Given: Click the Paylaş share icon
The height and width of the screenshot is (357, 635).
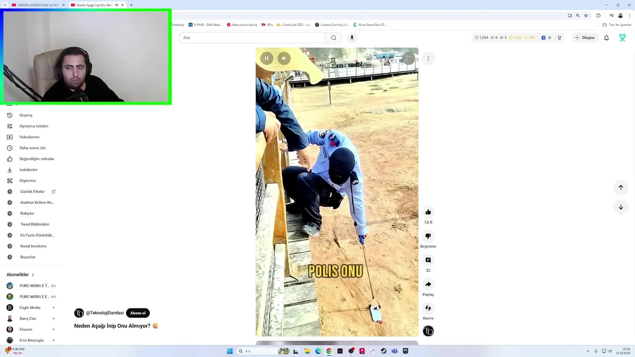Looking at the screenshot, I should 428,284.
